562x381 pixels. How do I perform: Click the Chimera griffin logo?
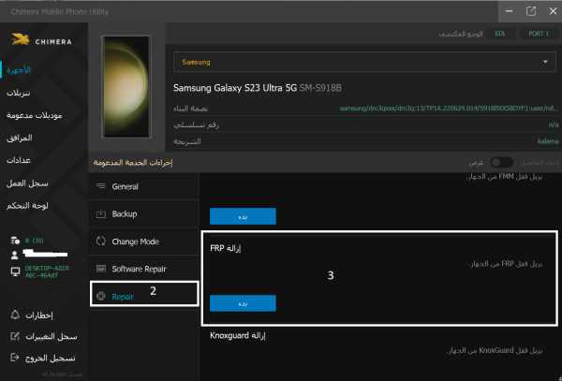point(21,39)
